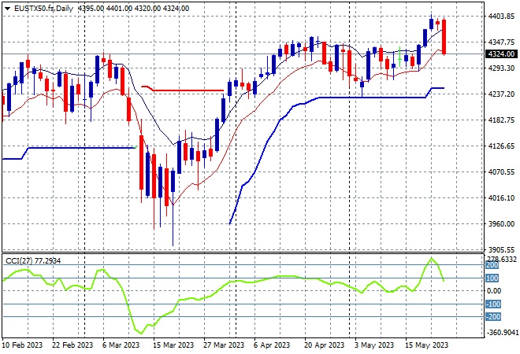The height and width of the screenshot is (354, 520).
Task: Click the 6 Apr 2023 date label
Action: [x=273, y=345]
